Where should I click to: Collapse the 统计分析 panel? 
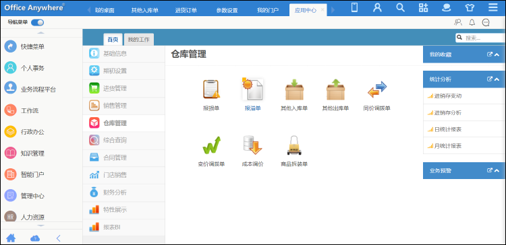497,79
